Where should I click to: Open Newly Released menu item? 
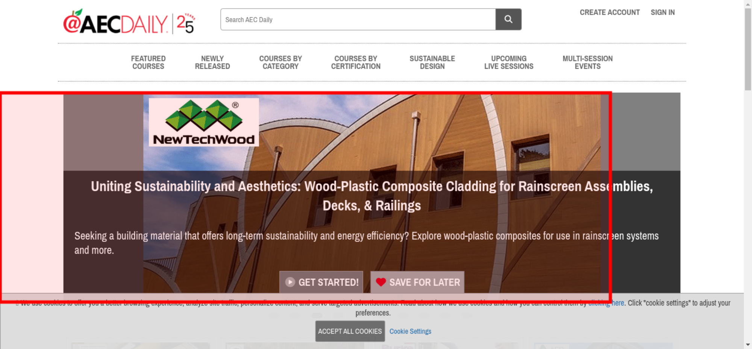tap(212, 62)
